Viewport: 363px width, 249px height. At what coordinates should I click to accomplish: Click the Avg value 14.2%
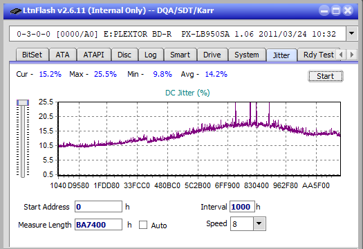coord(216,74)
